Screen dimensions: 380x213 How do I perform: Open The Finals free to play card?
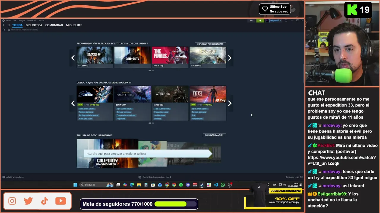click(170, 57)
